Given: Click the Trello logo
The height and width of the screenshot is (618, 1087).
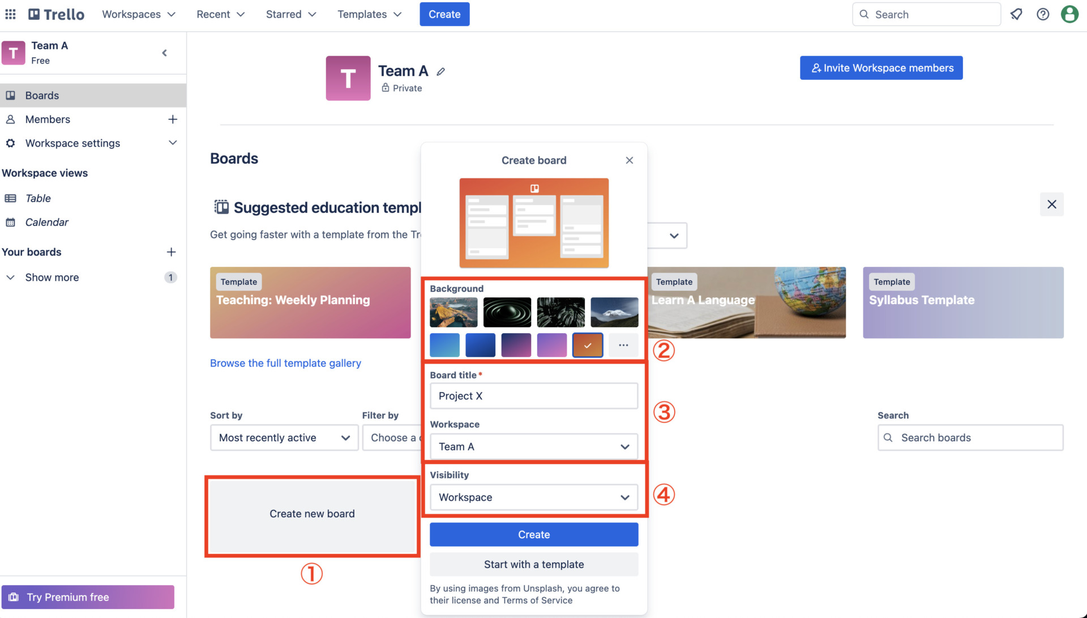Looking at the screenshot, I should coord(55,14).
